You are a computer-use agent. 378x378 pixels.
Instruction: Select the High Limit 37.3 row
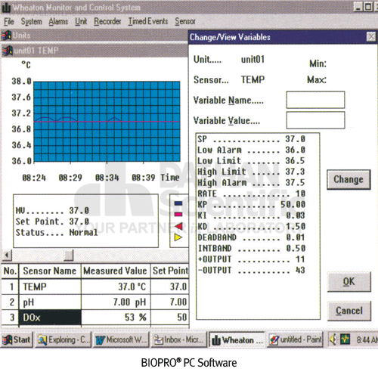tap(251, 172)
